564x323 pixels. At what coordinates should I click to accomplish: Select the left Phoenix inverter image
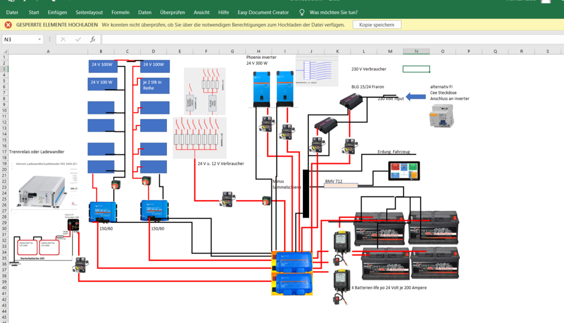tap(262, 89)
